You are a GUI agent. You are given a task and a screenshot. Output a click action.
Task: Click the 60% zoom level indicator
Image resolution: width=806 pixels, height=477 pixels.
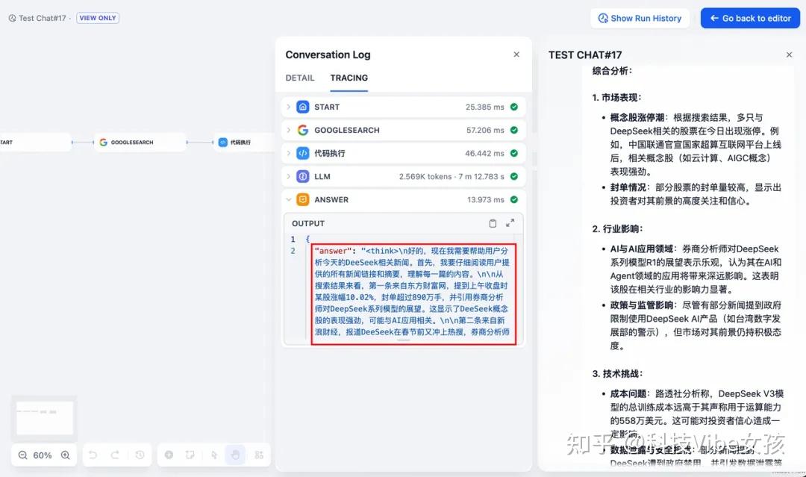click(43, 455)
